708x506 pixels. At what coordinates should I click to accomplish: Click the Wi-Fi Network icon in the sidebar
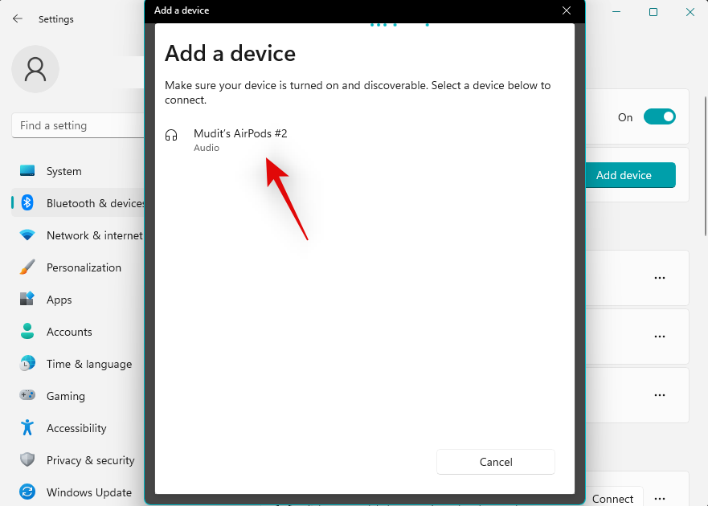coord(27,235)
